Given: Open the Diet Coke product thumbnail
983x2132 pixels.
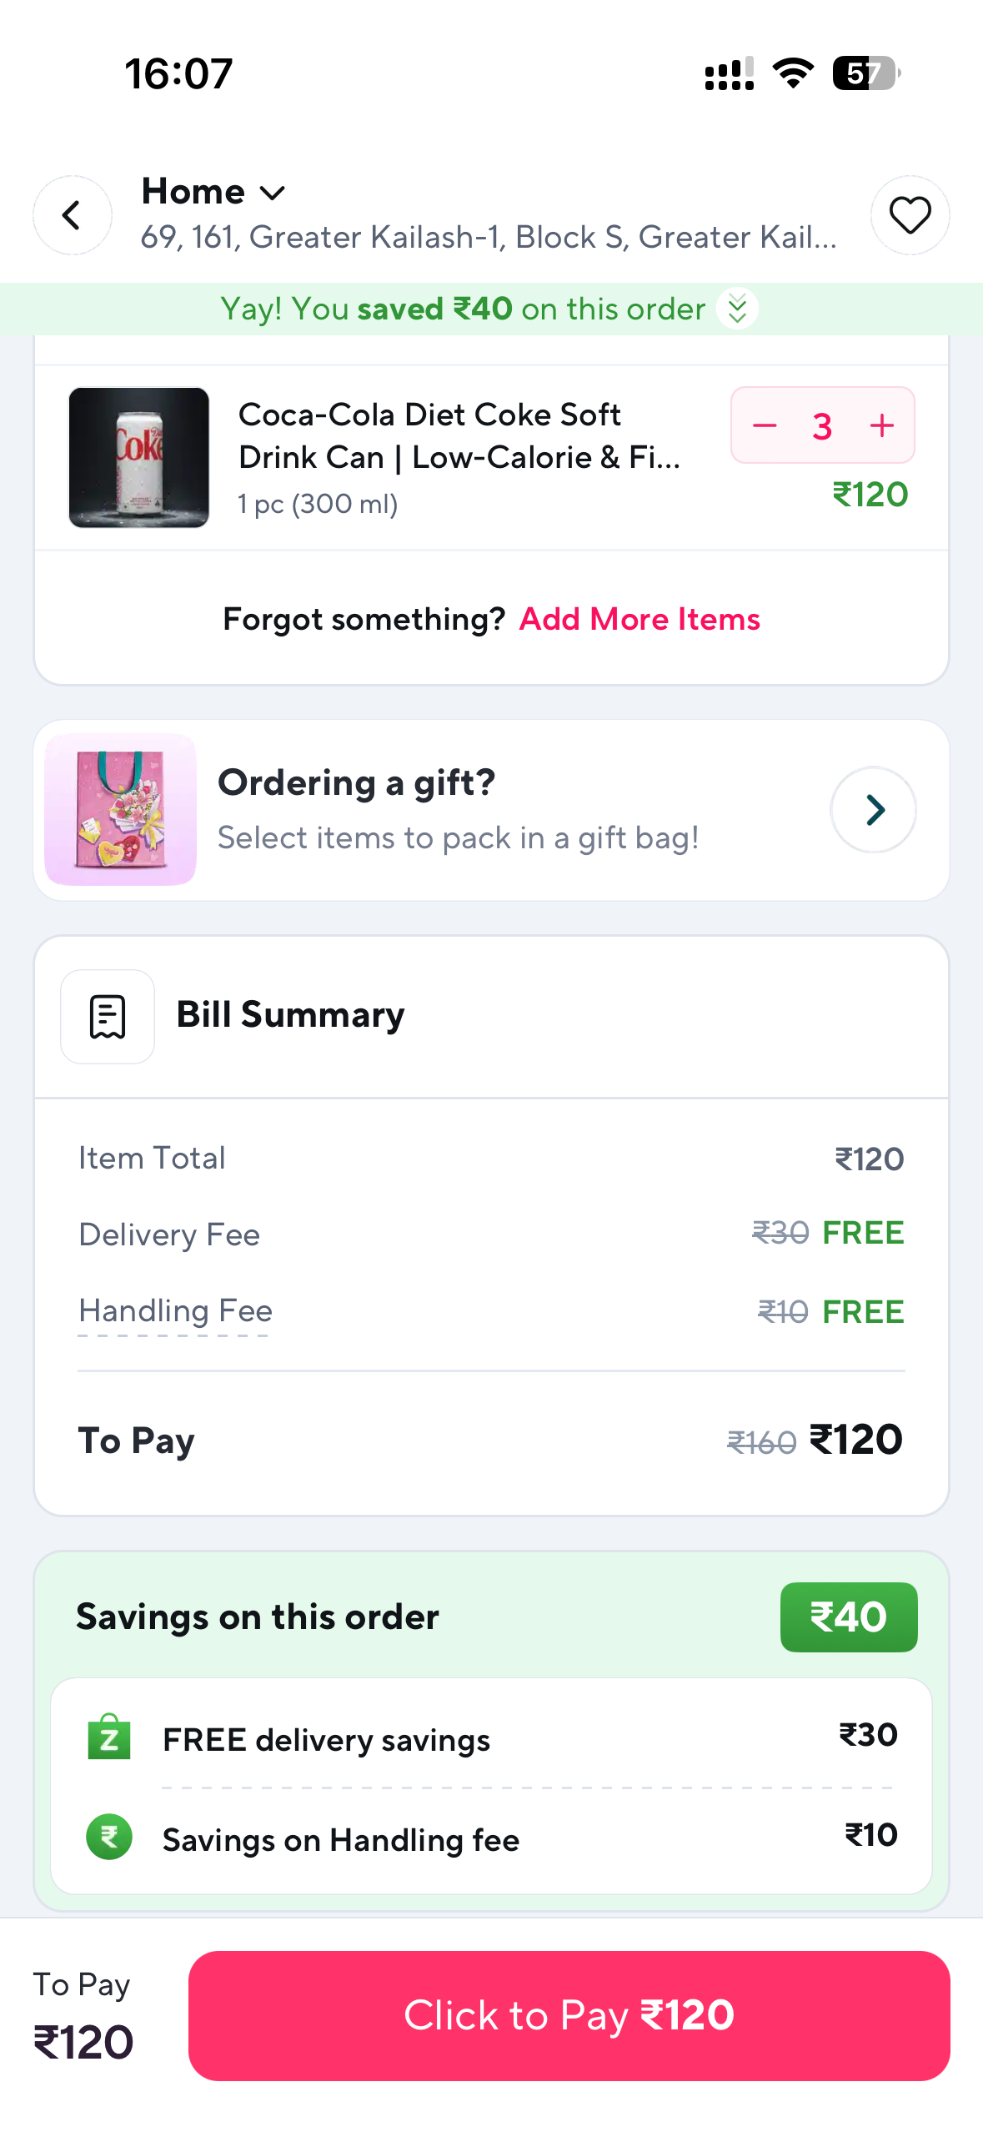Looking at the screenshot, I should pyautogui.click(x=138, y=457).
